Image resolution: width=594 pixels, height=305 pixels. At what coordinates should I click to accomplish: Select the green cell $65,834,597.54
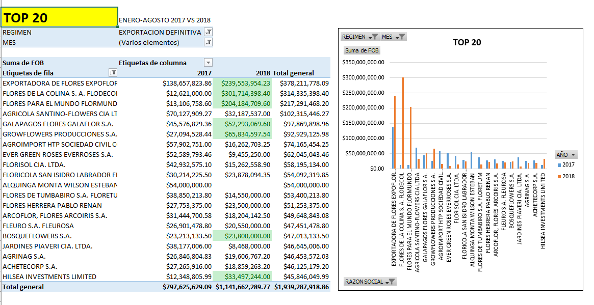tap(242, 134)
